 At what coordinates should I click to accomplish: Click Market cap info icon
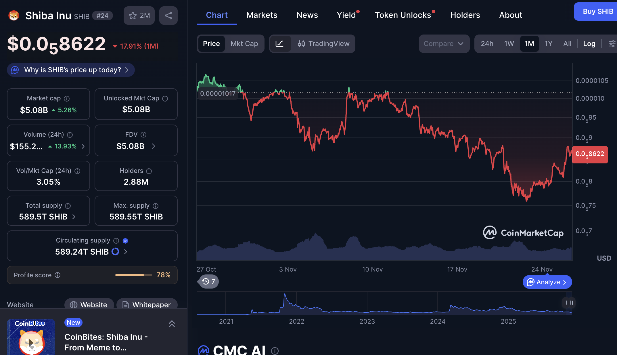coord(67,99)
